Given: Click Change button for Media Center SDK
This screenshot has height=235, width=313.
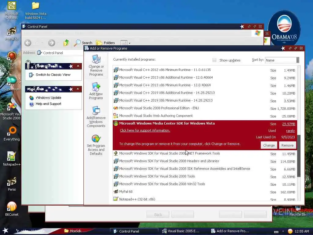Looking at the screenshot, I should click(269, 145).
